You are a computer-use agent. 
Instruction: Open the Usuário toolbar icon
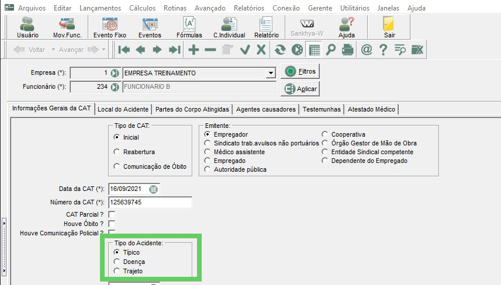coord(27,27)
